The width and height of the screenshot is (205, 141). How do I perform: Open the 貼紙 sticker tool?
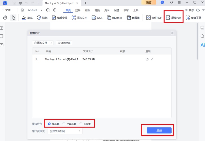tap(42, 17)
